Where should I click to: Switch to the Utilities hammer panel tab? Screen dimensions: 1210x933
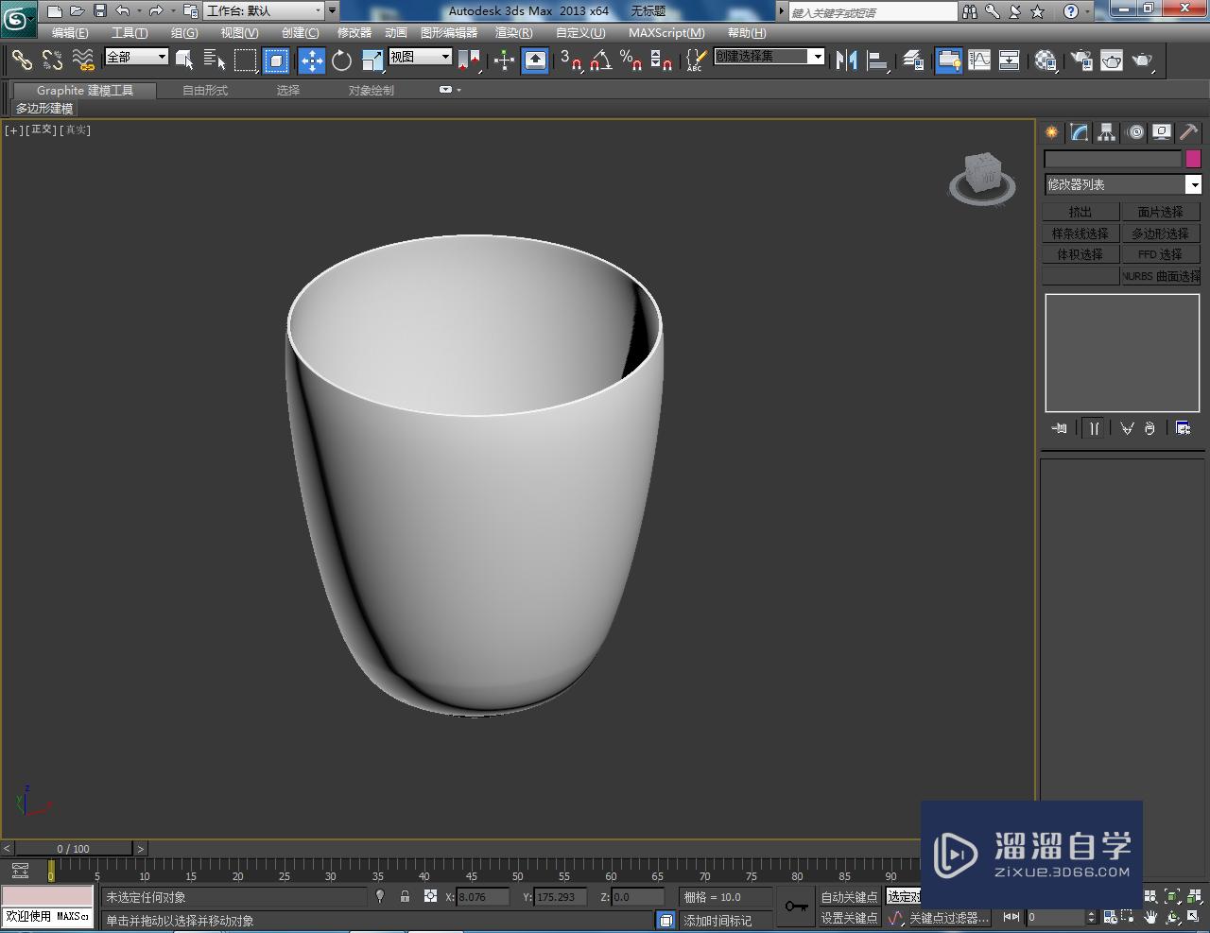(1188, 132)
